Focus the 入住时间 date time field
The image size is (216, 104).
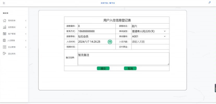tap(93, 42)
